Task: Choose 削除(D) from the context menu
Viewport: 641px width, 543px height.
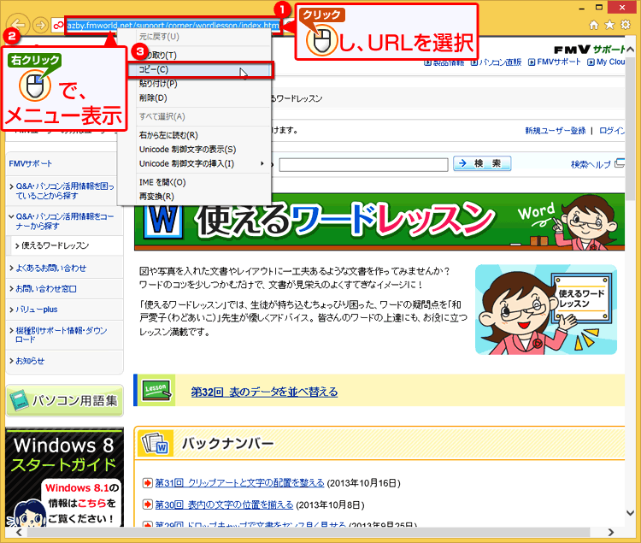Action: click(153, 98)
